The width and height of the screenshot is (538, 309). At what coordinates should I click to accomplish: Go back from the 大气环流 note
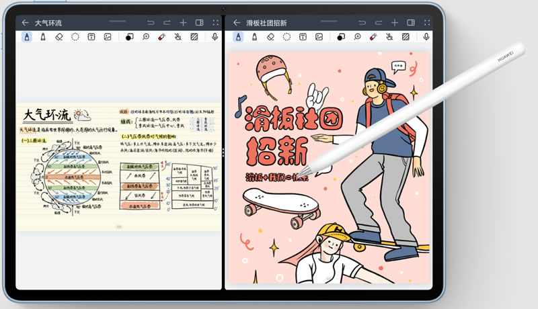point(25,23)
